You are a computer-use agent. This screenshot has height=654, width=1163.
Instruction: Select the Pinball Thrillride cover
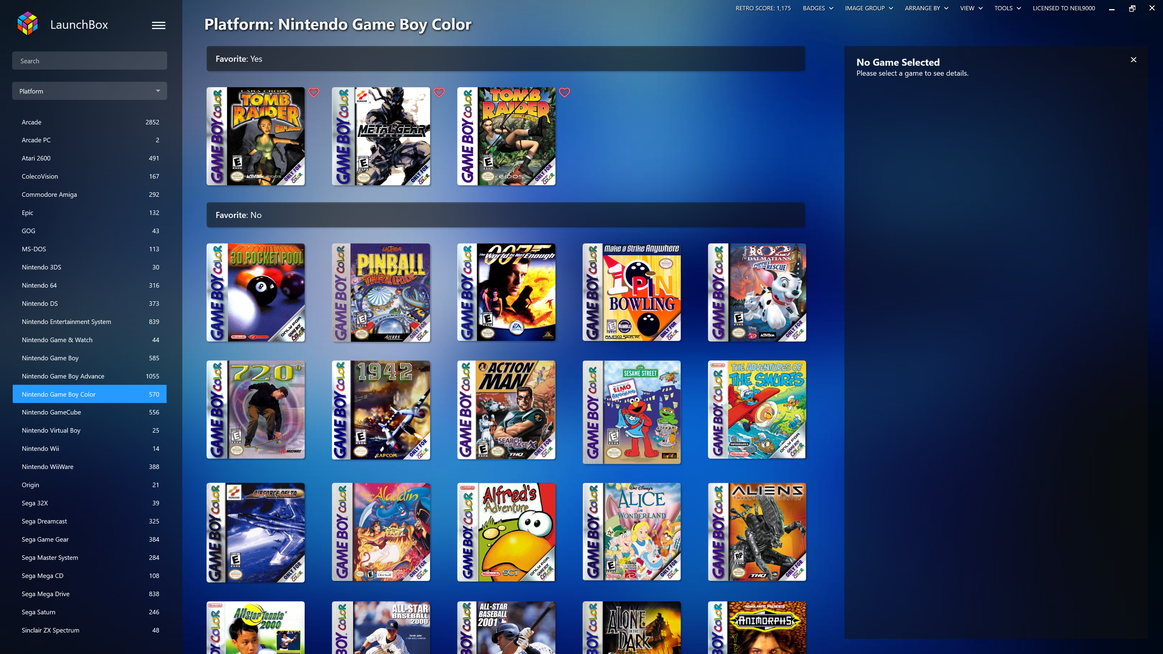(381, 292)
